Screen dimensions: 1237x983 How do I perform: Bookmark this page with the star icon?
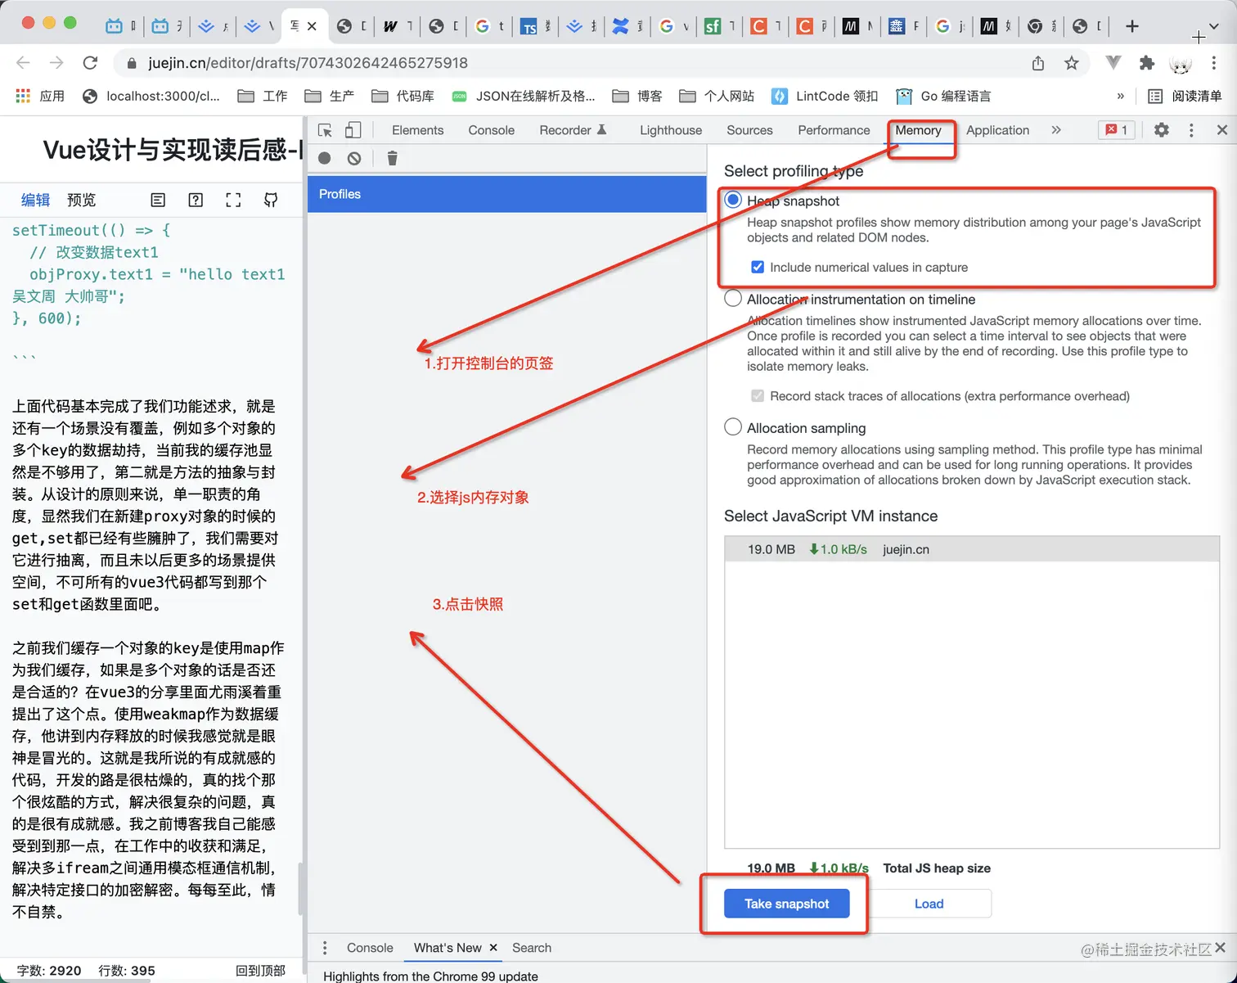tap(1071, 63)
